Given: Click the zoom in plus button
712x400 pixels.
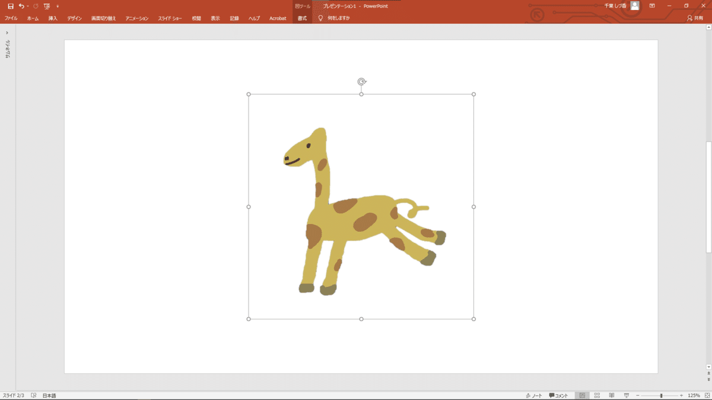Looking at the screenshot, I should (x=681, y=395).
